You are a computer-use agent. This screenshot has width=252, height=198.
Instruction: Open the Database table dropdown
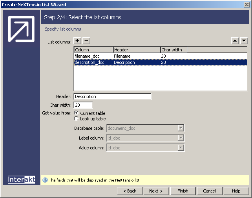[x=181, y=128]
